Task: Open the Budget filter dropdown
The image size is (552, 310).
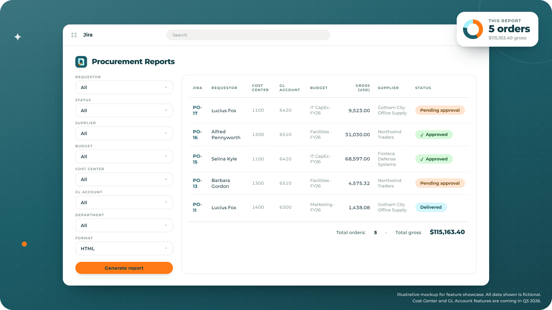Action: (x=124, y=157)
